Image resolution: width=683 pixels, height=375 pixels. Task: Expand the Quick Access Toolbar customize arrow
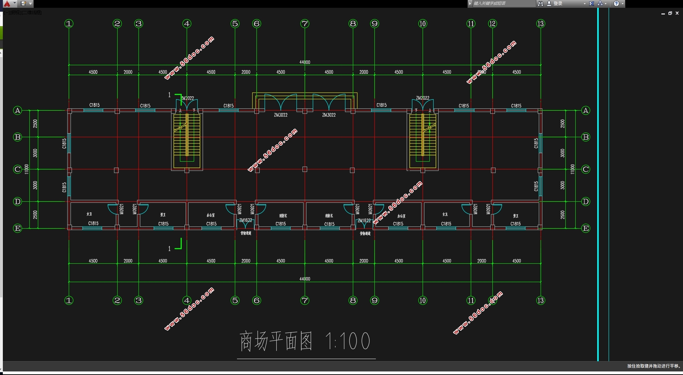[30, 4]
